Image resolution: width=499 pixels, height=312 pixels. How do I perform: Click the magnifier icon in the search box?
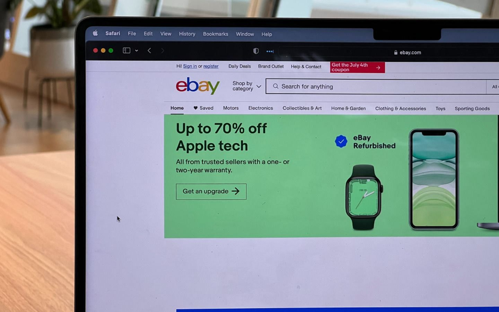pos(275,86)
